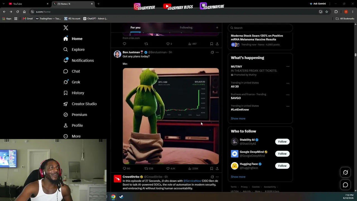Open the All Bookmarks folder
Screen dimensions: 357x201
tap(345, 18)
